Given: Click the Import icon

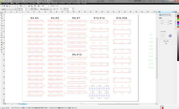Looking at the screenshot, I should coord(29,6).
